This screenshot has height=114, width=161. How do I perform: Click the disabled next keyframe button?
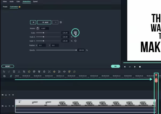click(55, 22)
